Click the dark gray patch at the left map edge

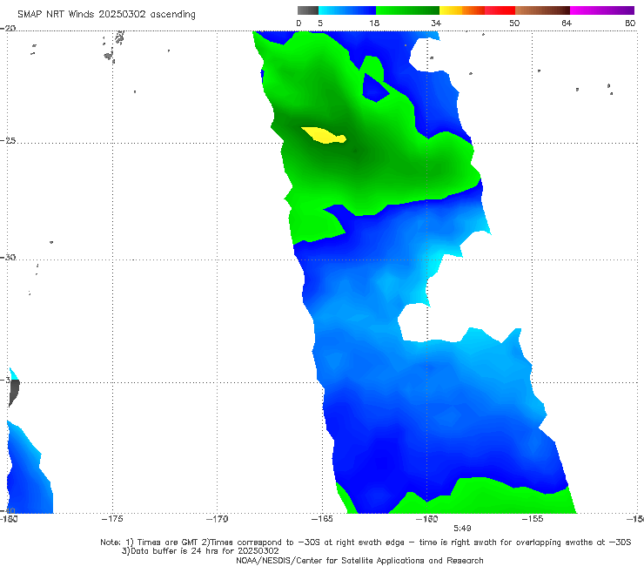14,393
